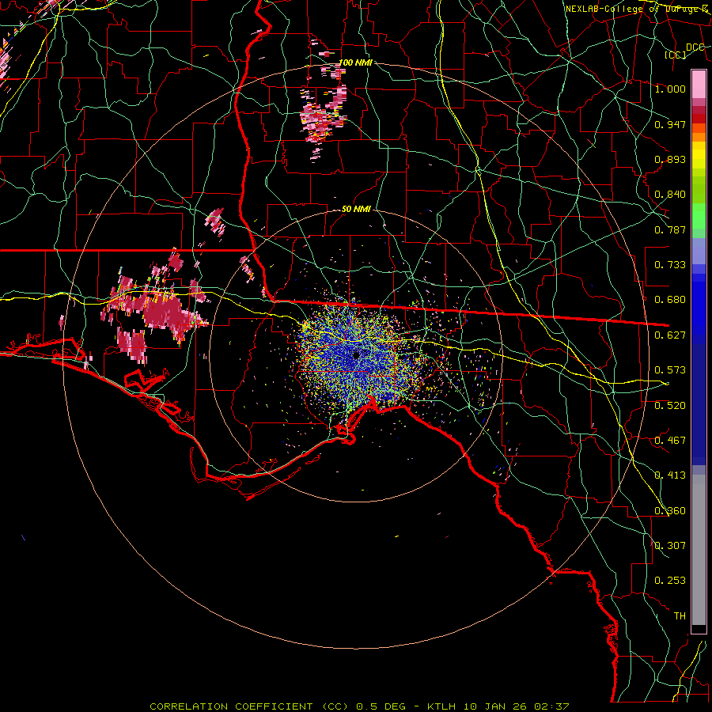Screen dimensions: 712x712
Task: Click the 0.253 color scale value
Action: [670, 581]
